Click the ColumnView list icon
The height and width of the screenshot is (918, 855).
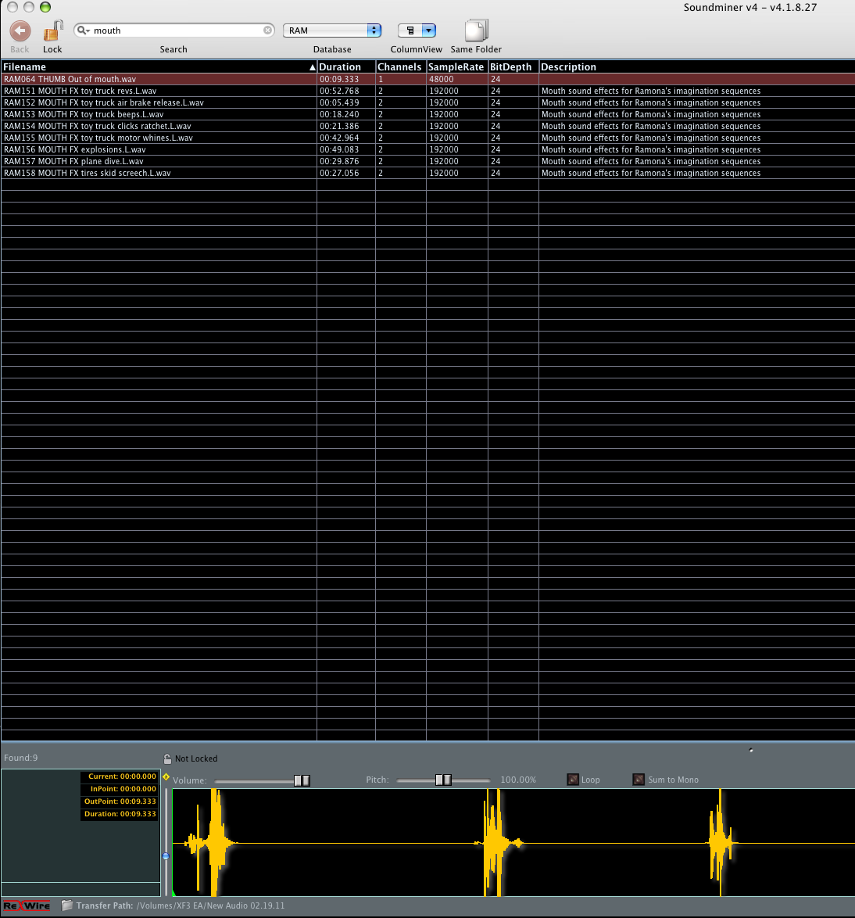coord(410,30)
